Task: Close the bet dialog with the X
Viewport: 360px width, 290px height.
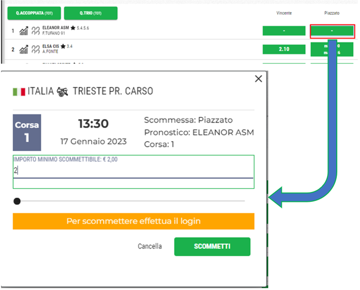Action: click(258, 79)
